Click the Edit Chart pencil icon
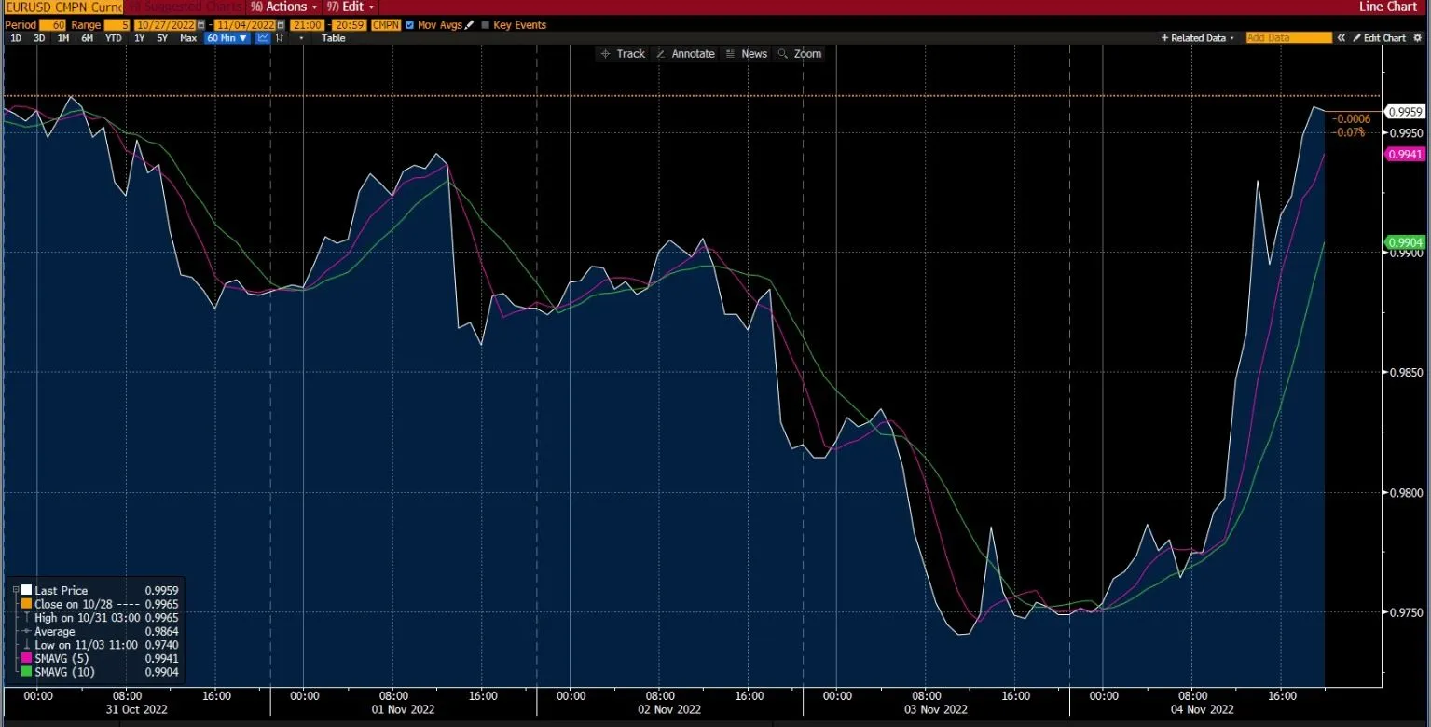Image resolution: width=1431 pixels, height=727 pixels. 1357,37
